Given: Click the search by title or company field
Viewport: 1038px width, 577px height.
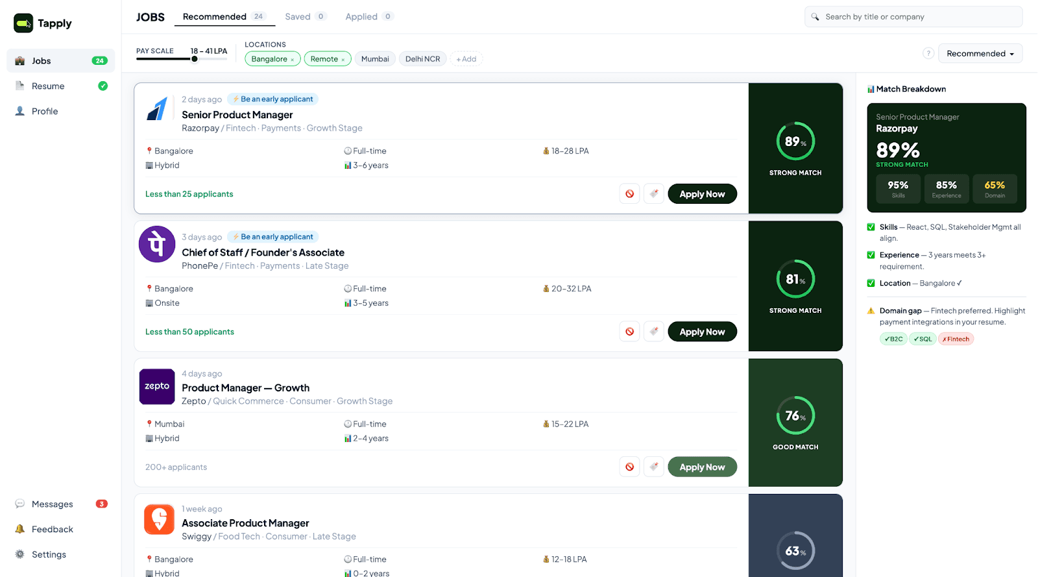Looking at the screenshot, I should tap(913, 17).
